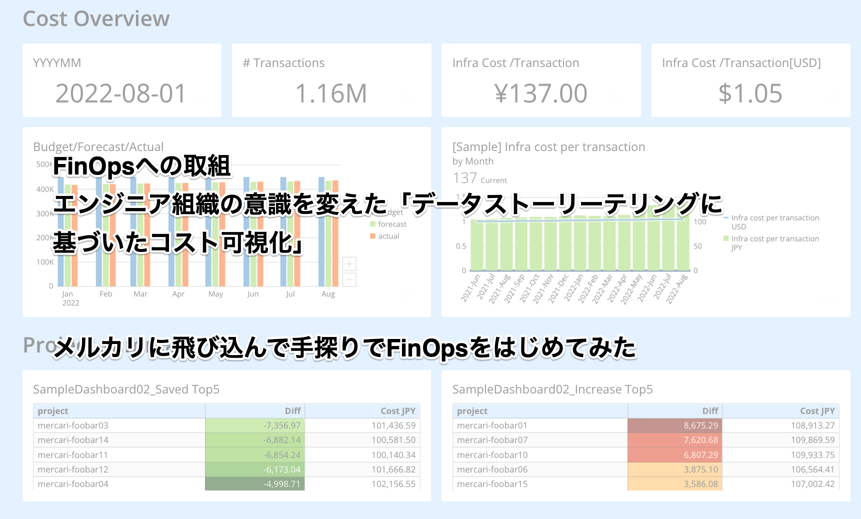Click the 2022-Aug axis label on Infra chart
Image resolution: width=861 pixels, height=519 pixels.
pos(677,289)
